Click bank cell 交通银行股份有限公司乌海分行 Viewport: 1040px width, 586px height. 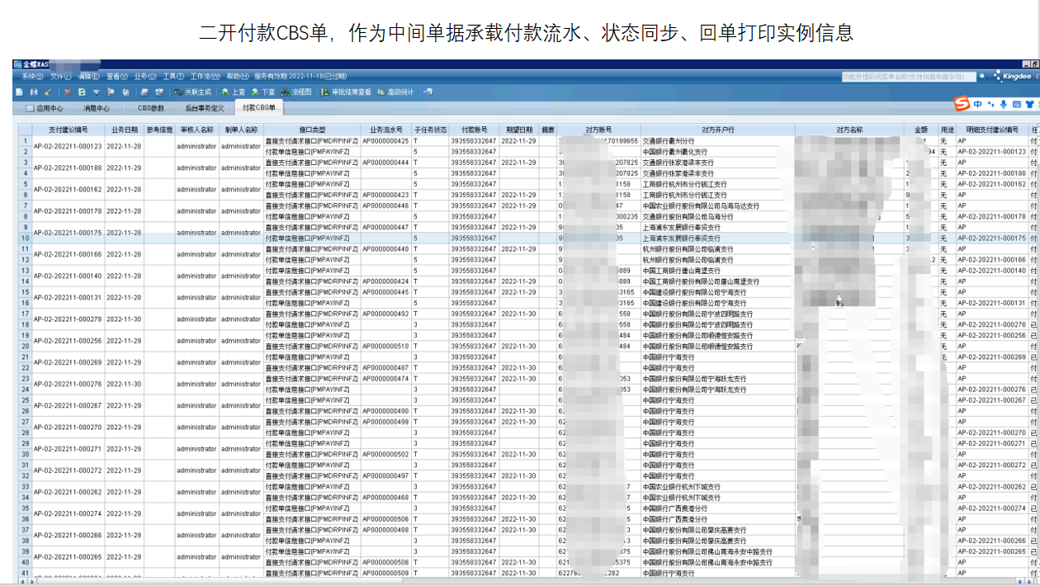point(717,216)
